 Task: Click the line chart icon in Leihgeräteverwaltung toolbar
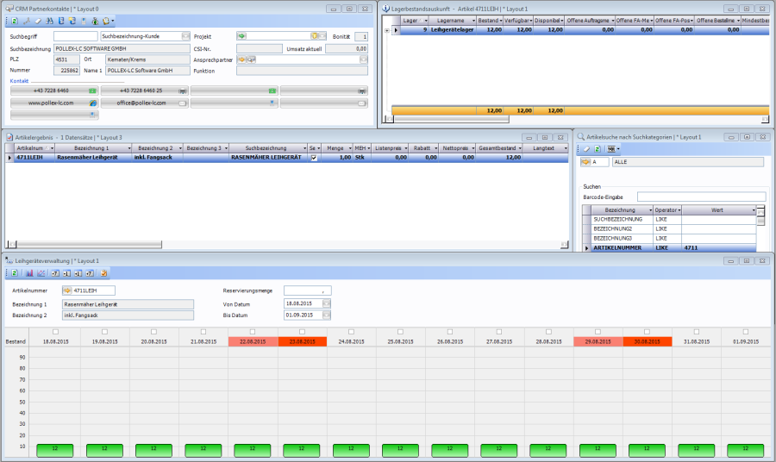pos(41,273)
